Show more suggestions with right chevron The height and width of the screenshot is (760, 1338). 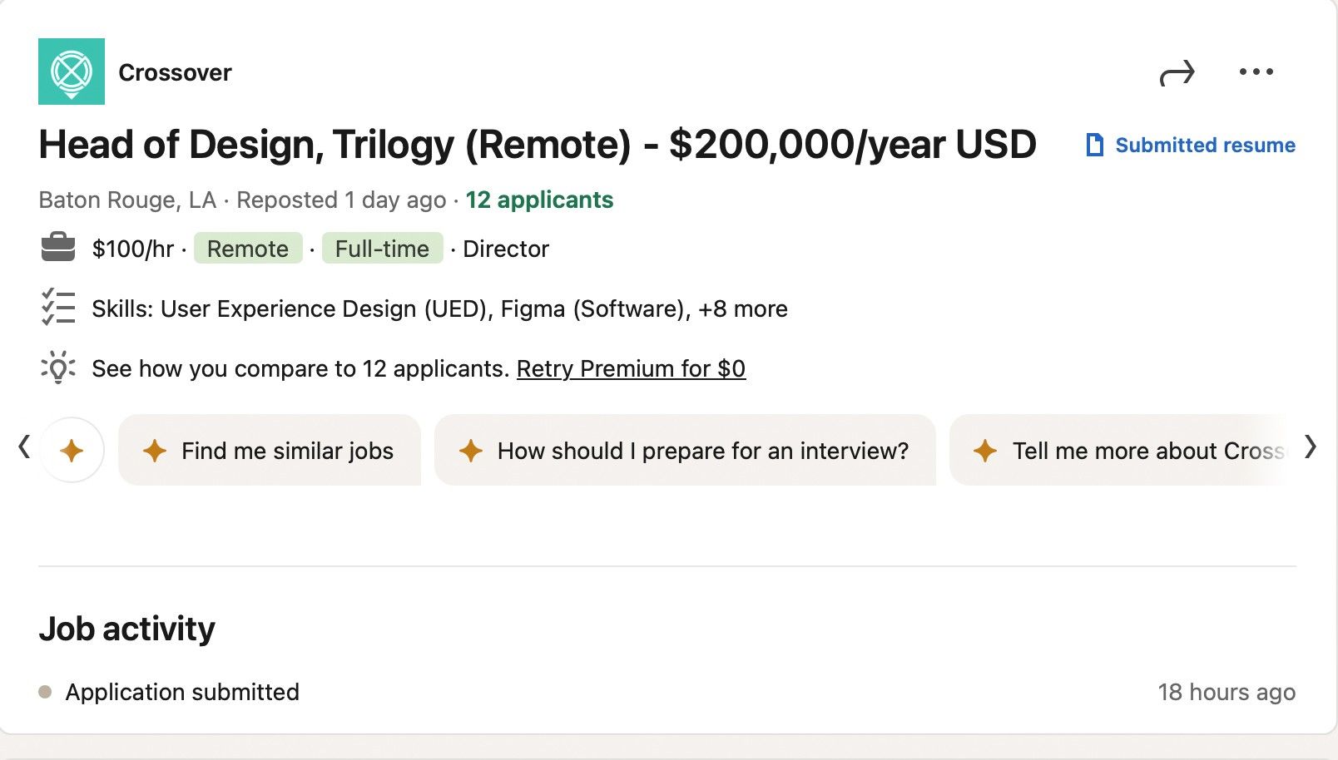(x=1311, y=447)
